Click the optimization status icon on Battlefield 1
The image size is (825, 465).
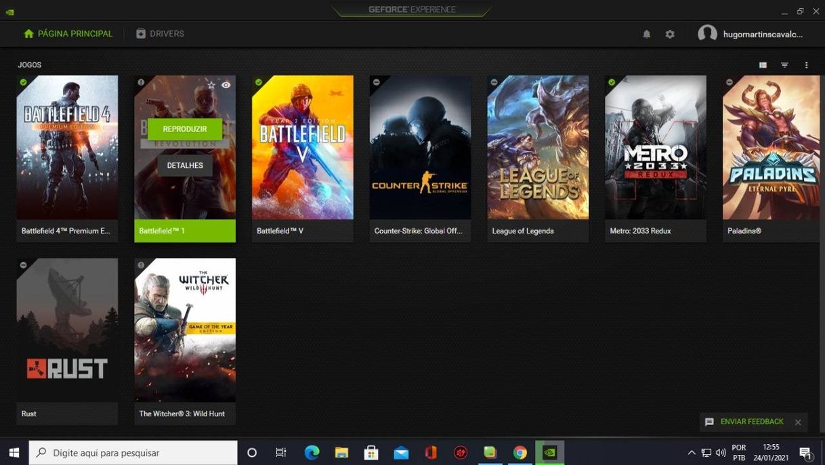coord(141,83)
